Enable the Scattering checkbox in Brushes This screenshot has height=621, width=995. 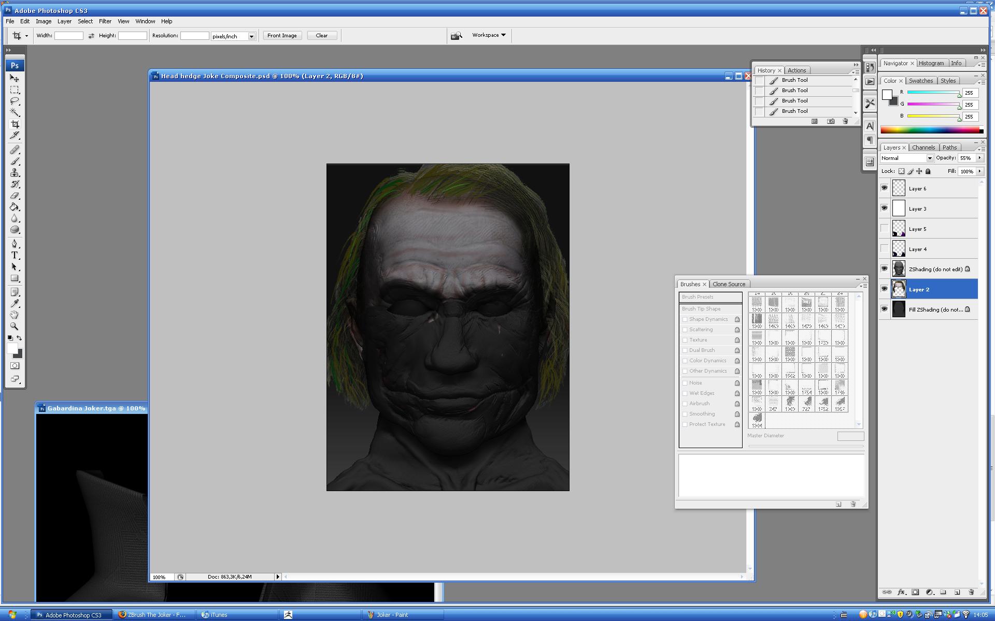685,330
